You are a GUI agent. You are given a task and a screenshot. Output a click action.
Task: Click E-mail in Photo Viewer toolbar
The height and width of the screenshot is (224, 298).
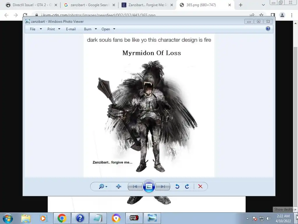click(x=71, y=29)
